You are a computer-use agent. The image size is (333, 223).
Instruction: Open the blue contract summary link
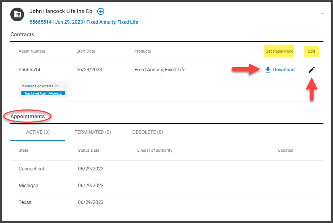click(x=85, y=22)
